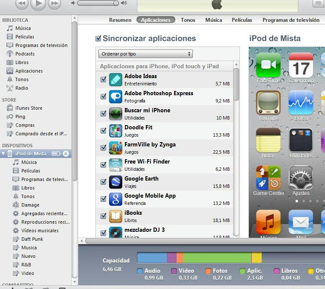This screenshot has height=289, width=325.
Task: Switch to the Tonos tab
Action: point(188,20)
